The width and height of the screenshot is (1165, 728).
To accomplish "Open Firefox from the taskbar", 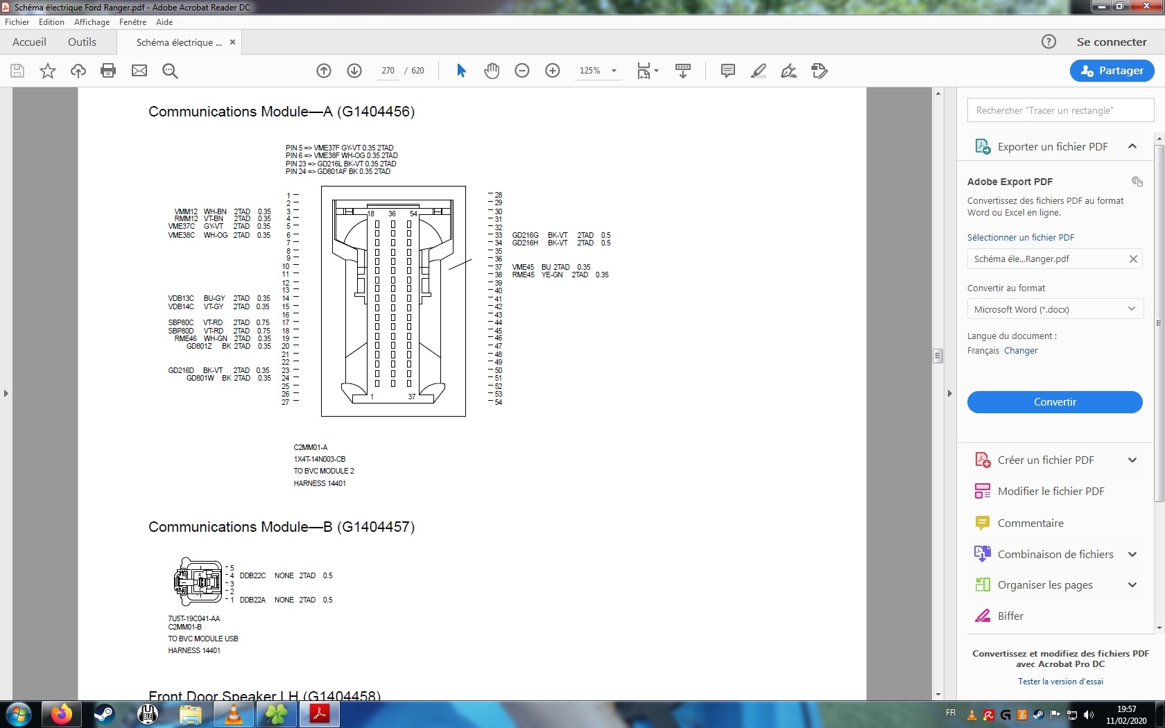I will (x=61, y=714).
